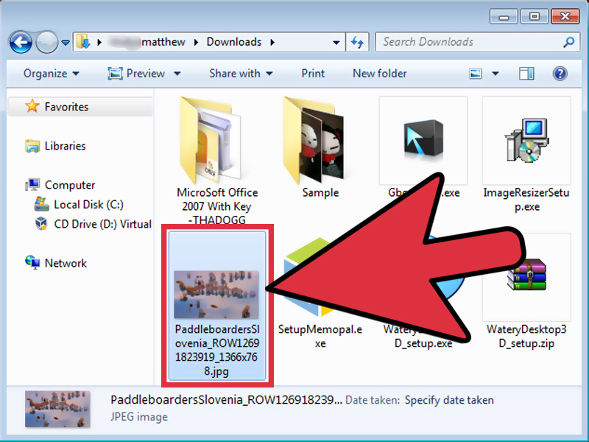Select the matthew breadcrumb in address bar
This screenshot has width=589, height=442.
(163, 42)
